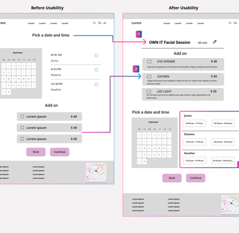Click search icon in Before Usability header
Image resolution: width=239 pixels, height=233 pixels.
[x=94, y=23]
